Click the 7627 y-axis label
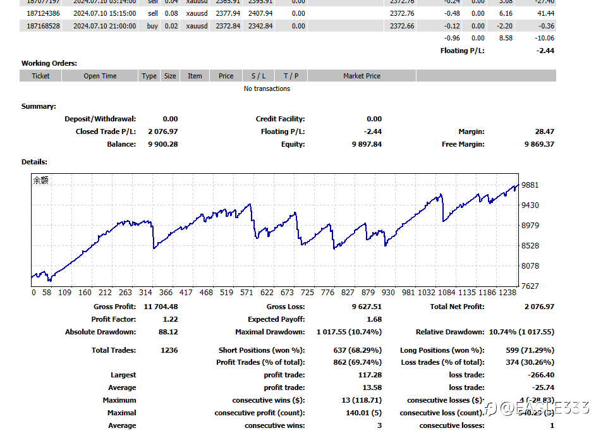The height and width of the screenshot is (433, 596). click(530, 286)
